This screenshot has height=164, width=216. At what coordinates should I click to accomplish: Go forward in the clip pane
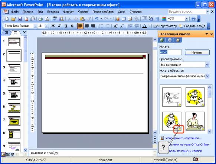tap(170, 40)
